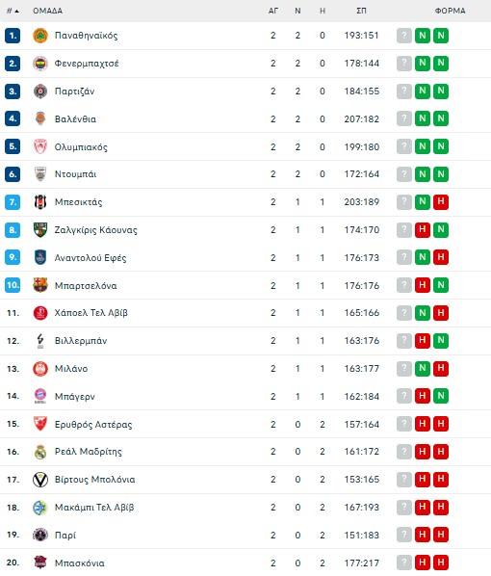Click the gray ? next-match badge for Ντουμπάι
The height and width of the screenshot is (576, 491).
[404, 174]
